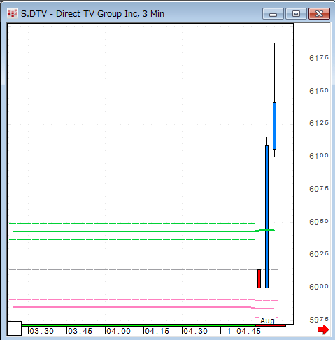Click the chart application icon in title bar
Viewport: 335px width, 340px height.
[13, 13]
